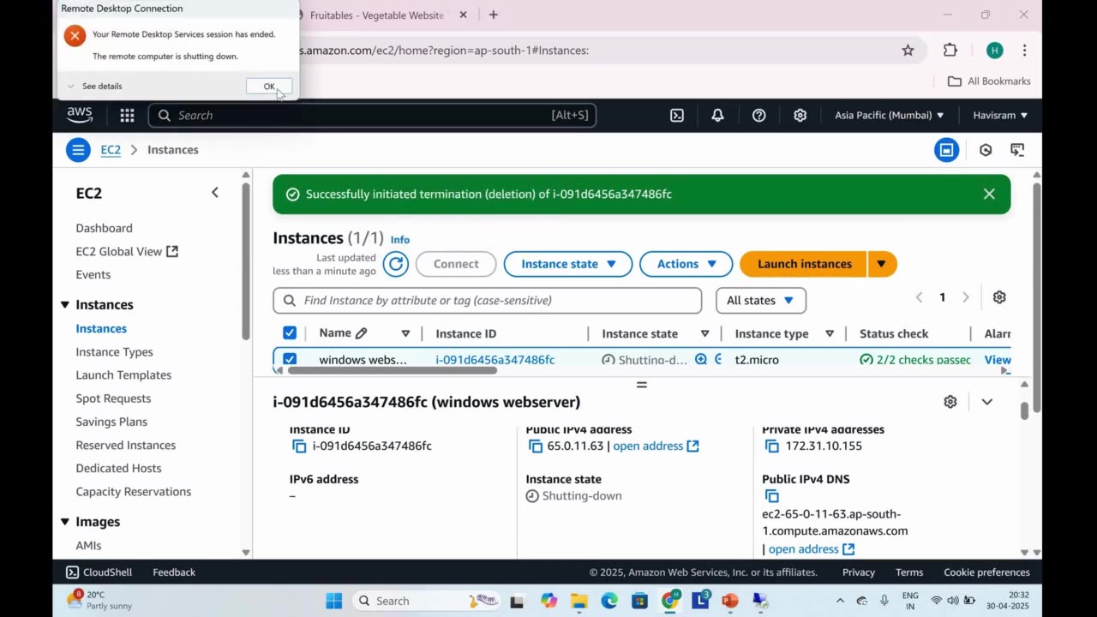Collapse the instance details panel chevron

tap(986, 402)
